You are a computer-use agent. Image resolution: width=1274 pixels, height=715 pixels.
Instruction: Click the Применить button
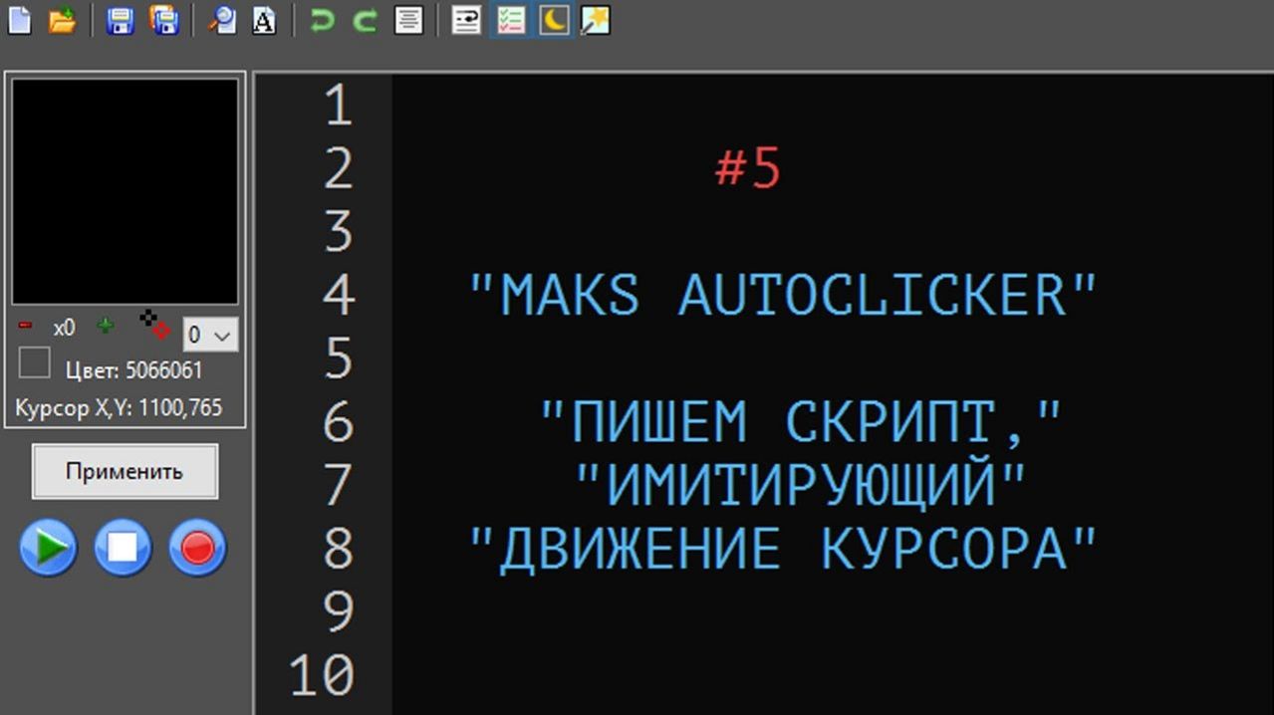125,471
